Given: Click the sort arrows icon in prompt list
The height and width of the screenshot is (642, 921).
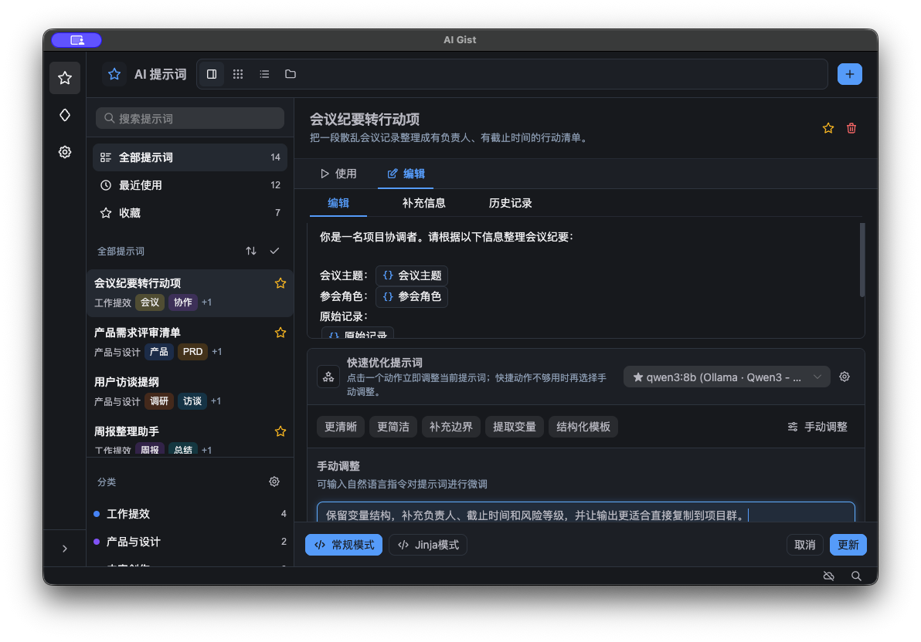Looking at the screenshot, I should click(x=251, y=251).
